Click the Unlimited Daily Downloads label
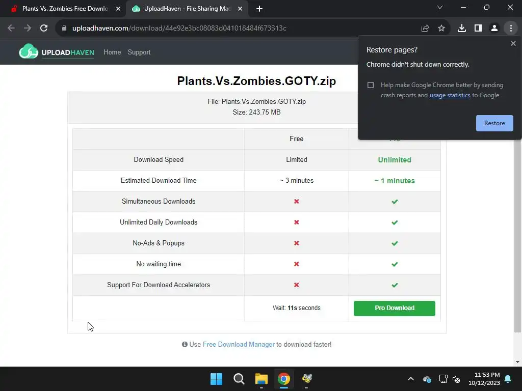Viewport: 522px width, 391px height. pos(159,222)
